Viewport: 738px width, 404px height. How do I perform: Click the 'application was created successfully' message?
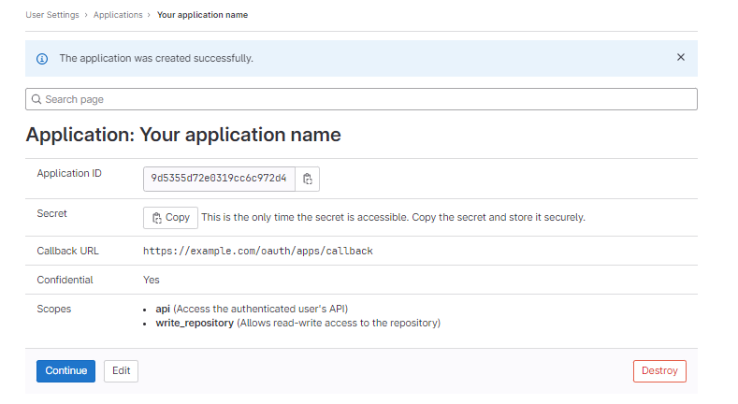click(x=156, y=58)
